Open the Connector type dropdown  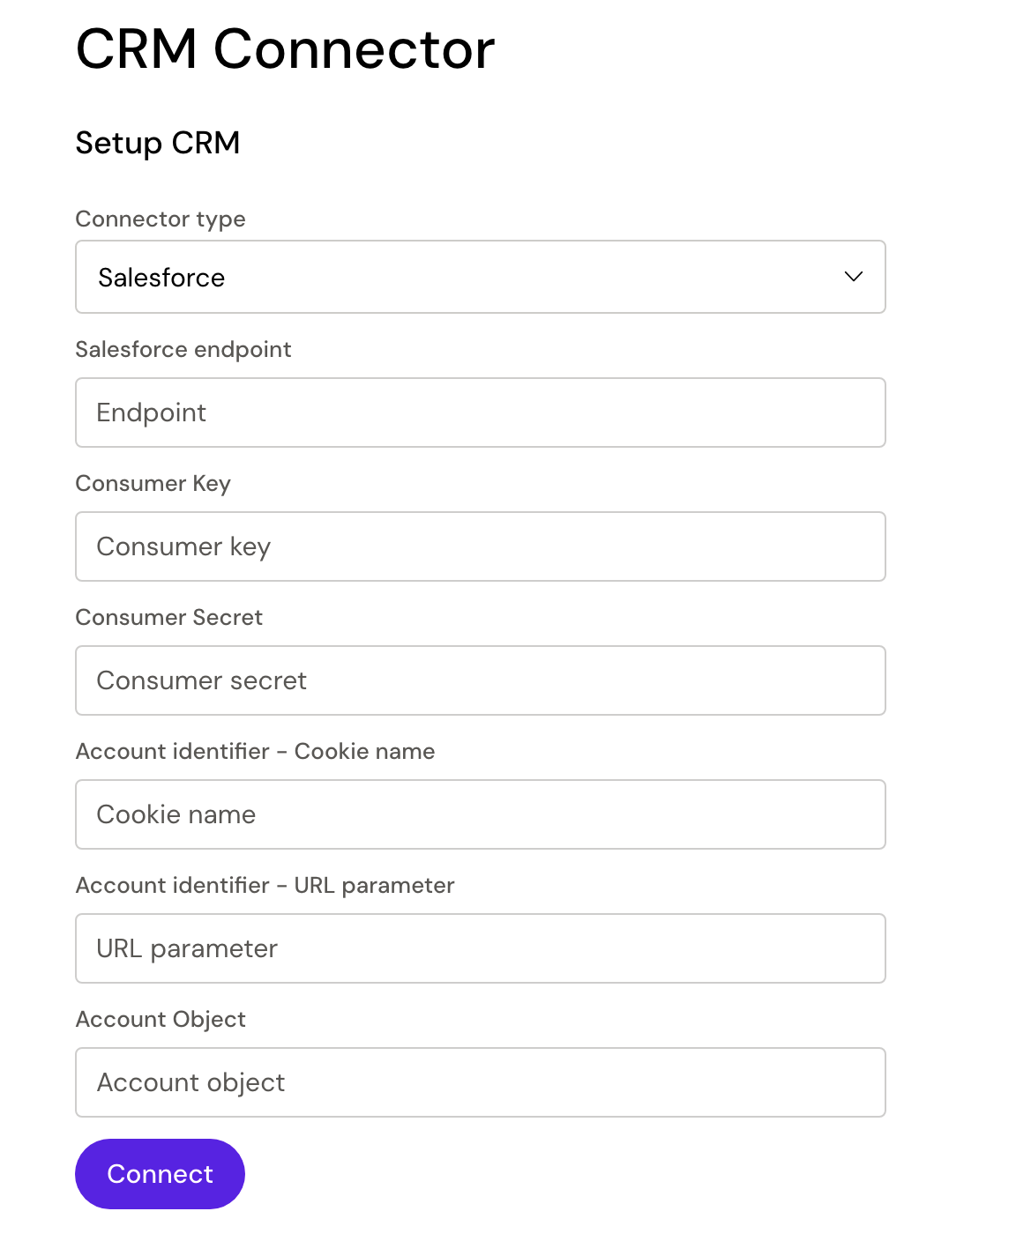[480, 277]
